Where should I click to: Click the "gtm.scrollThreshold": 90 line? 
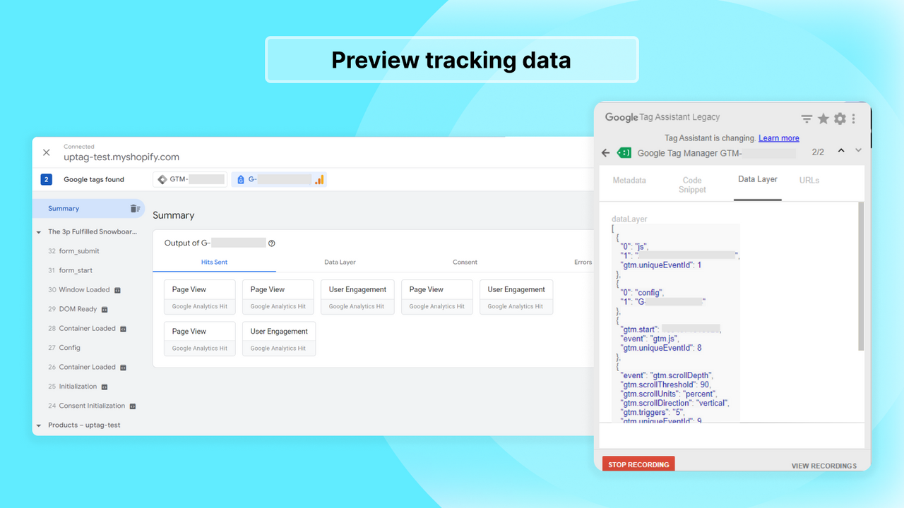tap(665, 385)
